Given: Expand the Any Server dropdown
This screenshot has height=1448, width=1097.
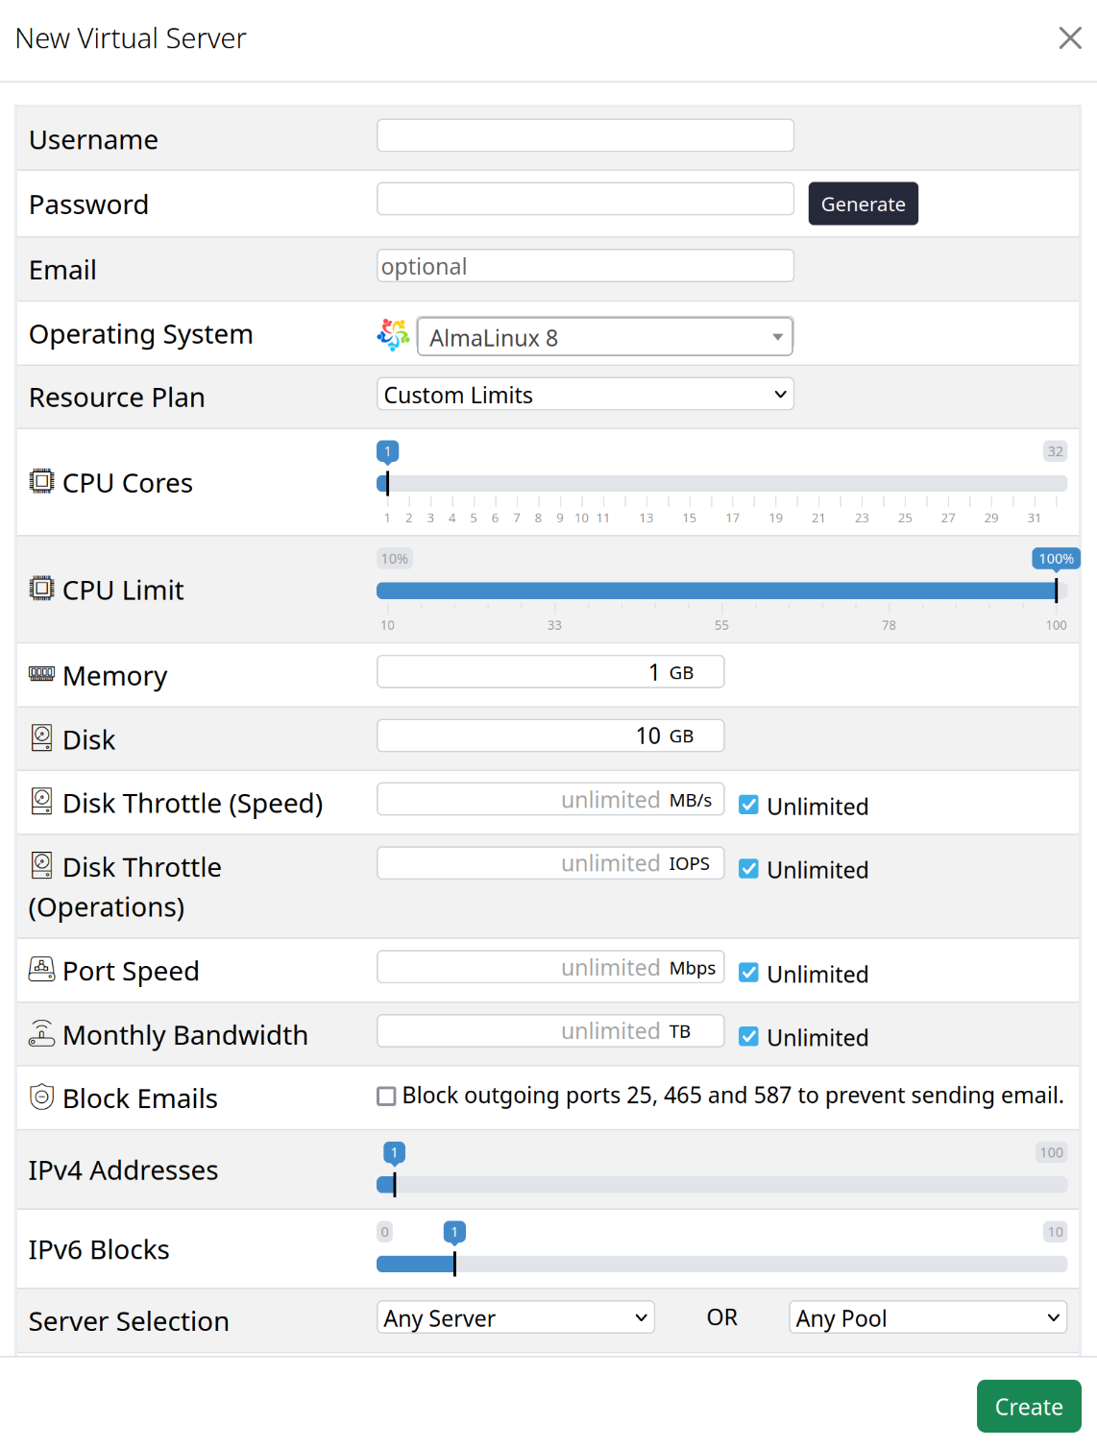Looking at the screenshot, I should click(x=516, y=1317).
